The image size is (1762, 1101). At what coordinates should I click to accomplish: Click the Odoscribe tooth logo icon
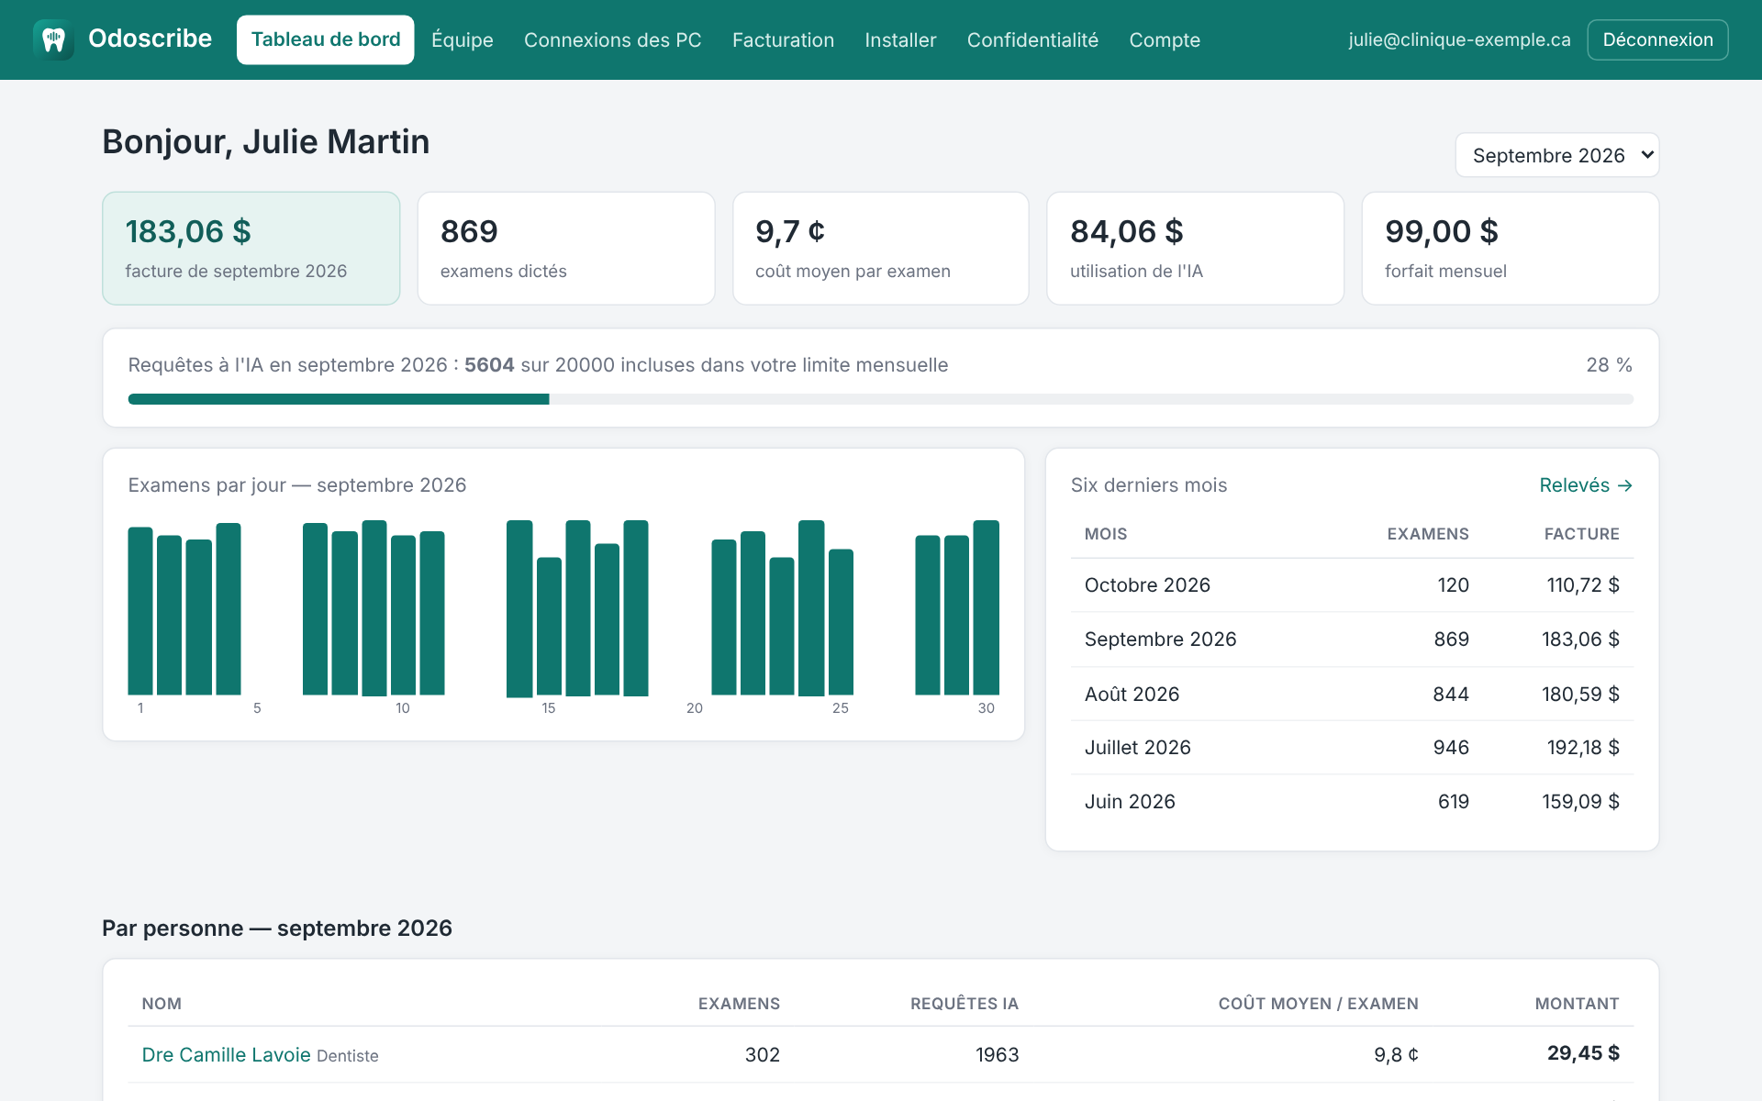pyautogui.click(x=53, y=39)
